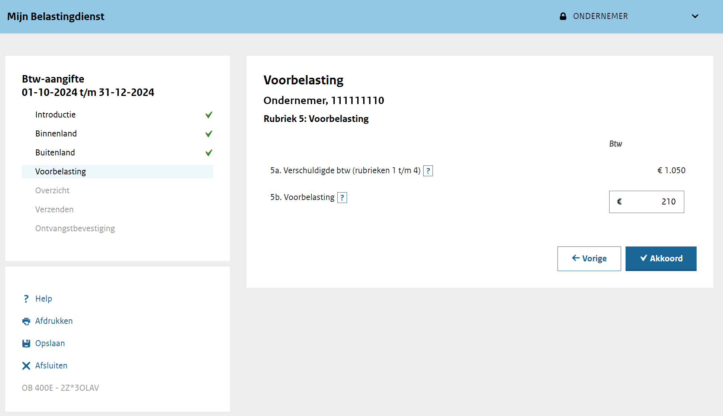Go to the Introductie step
This screenshot has width=723, height=416.
[55, 115]
